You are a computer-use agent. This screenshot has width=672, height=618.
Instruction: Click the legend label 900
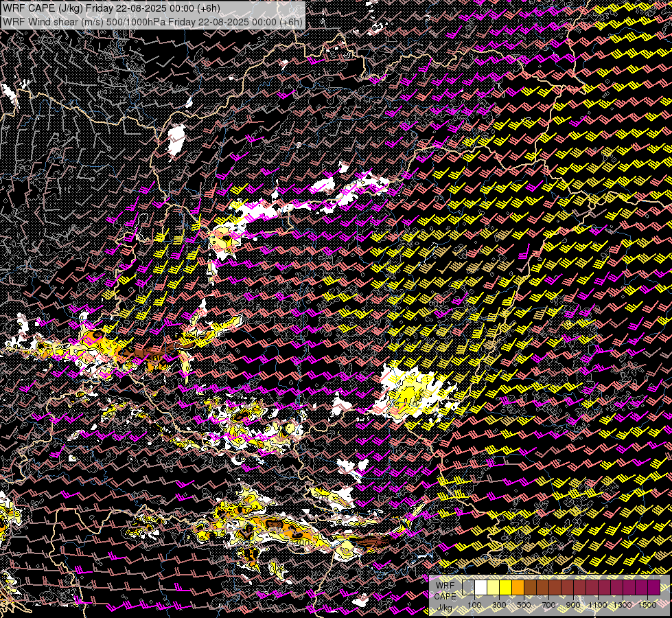point(573,605)
